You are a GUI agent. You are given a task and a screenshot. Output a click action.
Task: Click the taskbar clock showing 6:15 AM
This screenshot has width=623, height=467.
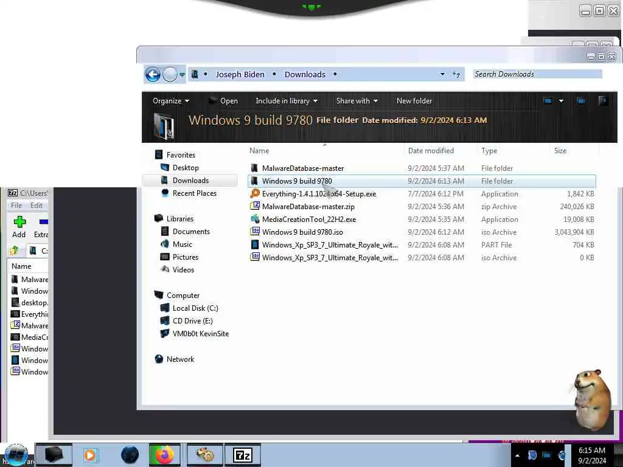(x=591, y=455)
